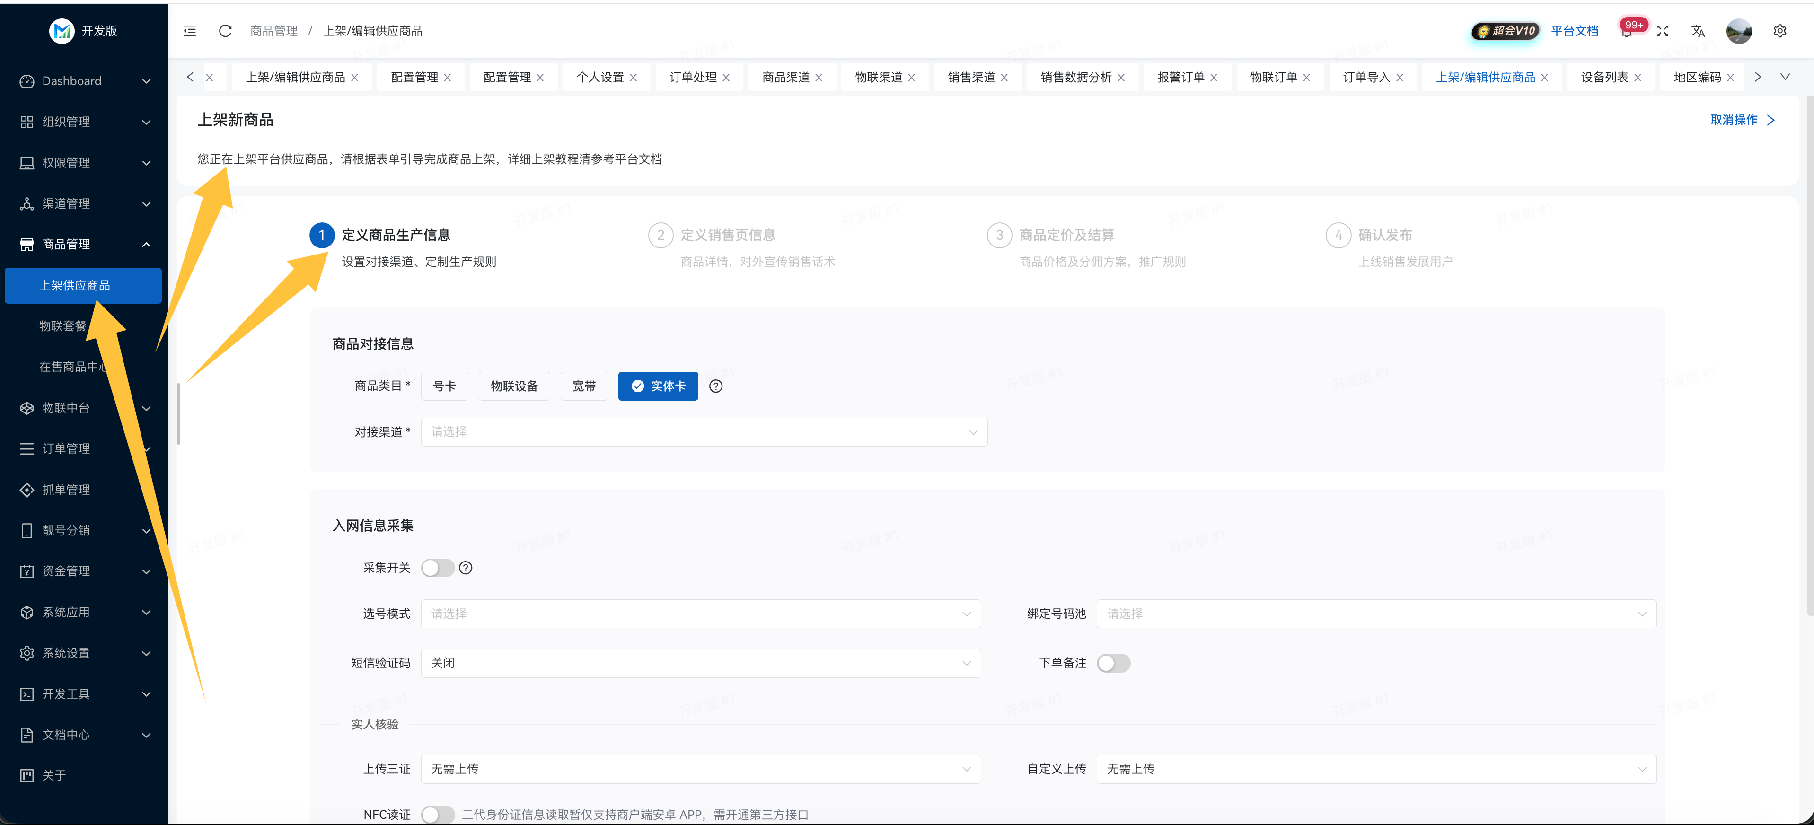Click the page refresh icon

(x=225, y=31)
